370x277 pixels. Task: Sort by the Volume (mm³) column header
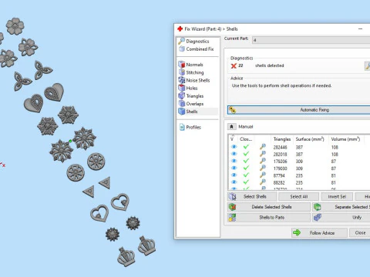[345, 139]
